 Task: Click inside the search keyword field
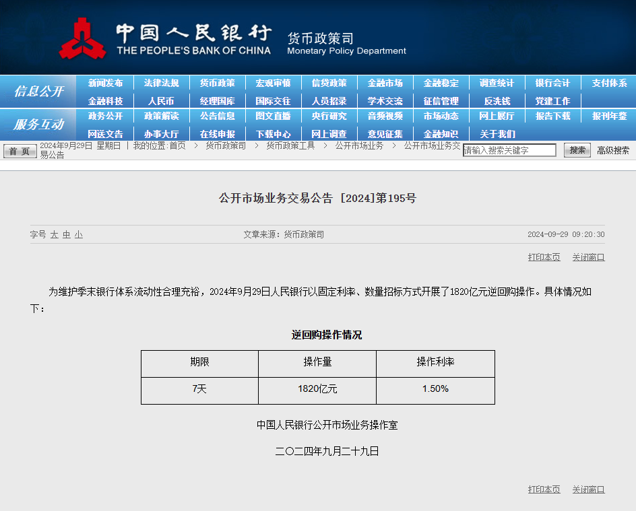[509, 150]
